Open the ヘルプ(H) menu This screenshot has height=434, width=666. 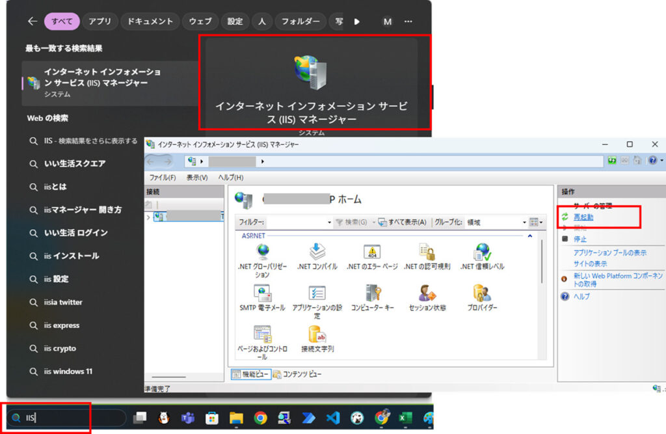click(231, 178)
